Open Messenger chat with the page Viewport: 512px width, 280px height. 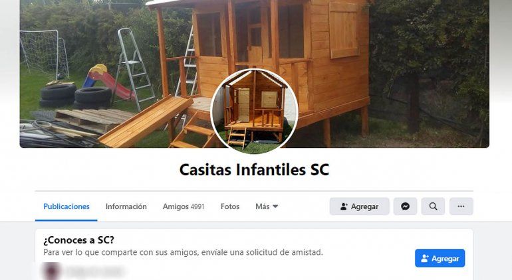(x=405, y=206)
